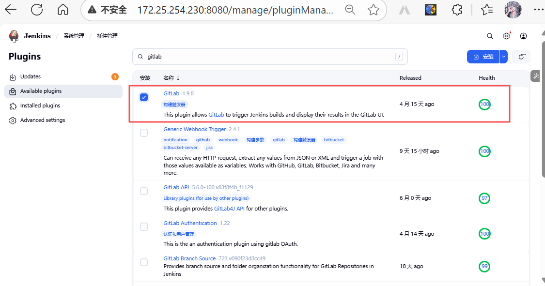Go to 插件管理 breadcrumb
545x286 pixels.
[x=107, y=36]
